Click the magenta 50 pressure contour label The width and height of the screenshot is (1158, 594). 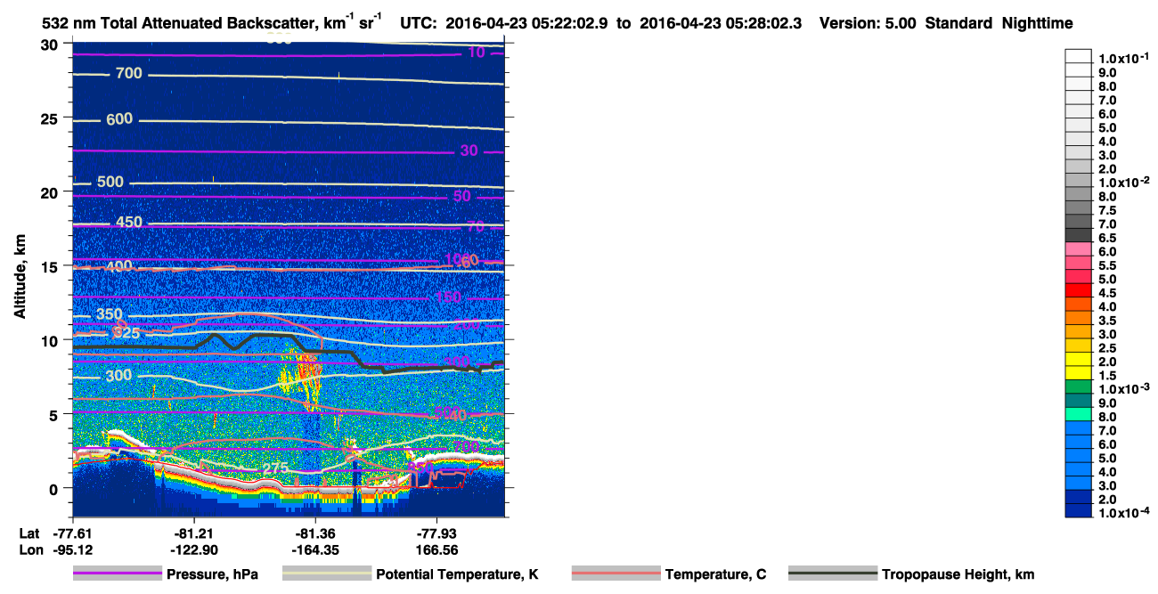[461, 196]
